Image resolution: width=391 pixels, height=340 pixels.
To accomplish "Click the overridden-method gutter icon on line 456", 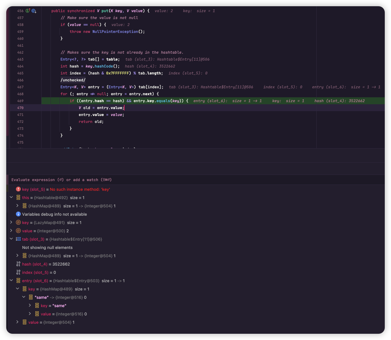I will pyautogui.click(x=34, y=11).
